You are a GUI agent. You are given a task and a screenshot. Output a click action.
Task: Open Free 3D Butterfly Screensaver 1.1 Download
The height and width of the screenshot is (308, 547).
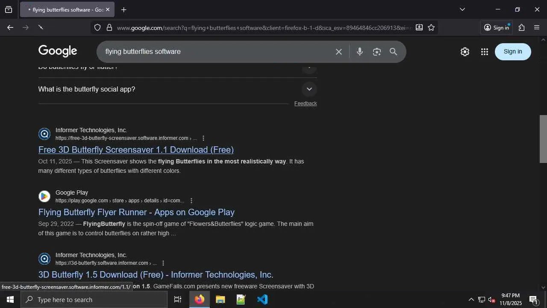coord(136,150)
